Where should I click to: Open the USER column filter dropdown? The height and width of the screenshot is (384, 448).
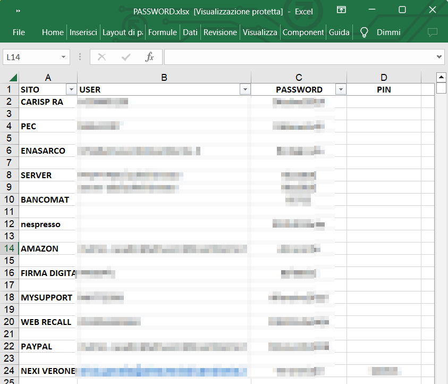pos(244,89)
